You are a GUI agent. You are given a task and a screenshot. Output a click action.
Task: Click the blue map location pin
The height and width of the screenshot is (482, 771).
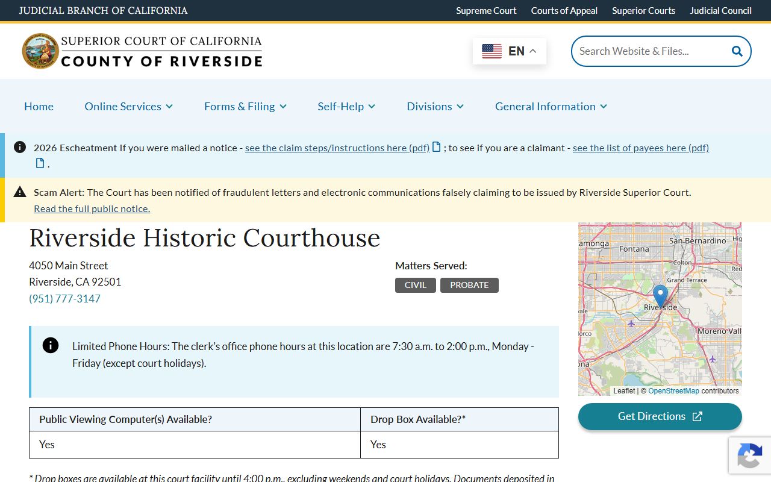(660, 297)
